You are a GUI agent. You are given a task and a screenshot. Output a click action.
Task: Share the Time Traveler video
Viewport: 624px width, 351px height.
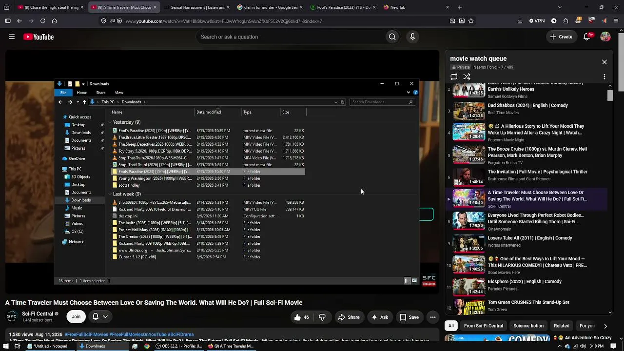coord(349,317)
